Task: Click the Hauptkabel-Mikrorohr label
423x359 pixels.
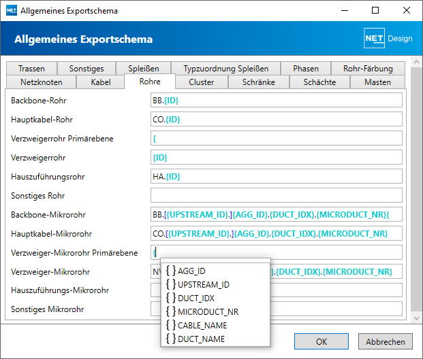Action: (x=51, y=234)
